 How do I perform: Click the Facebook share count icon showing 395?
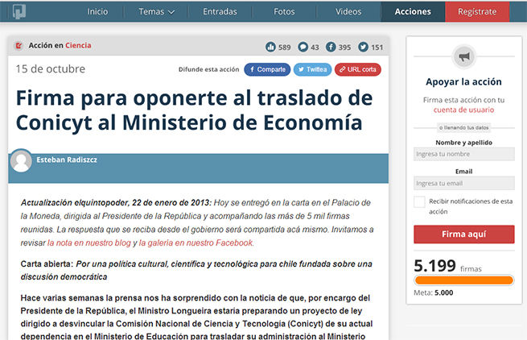331,47
